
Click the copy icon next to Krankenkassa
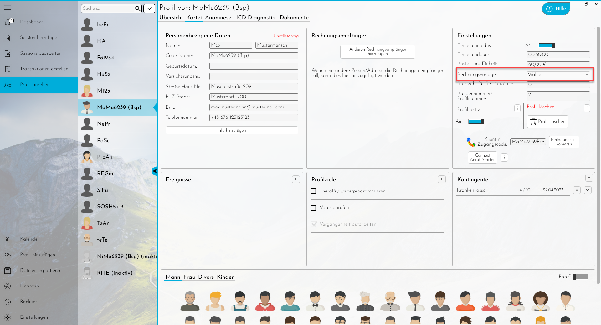pyautogui.click(x=588, y=190)
